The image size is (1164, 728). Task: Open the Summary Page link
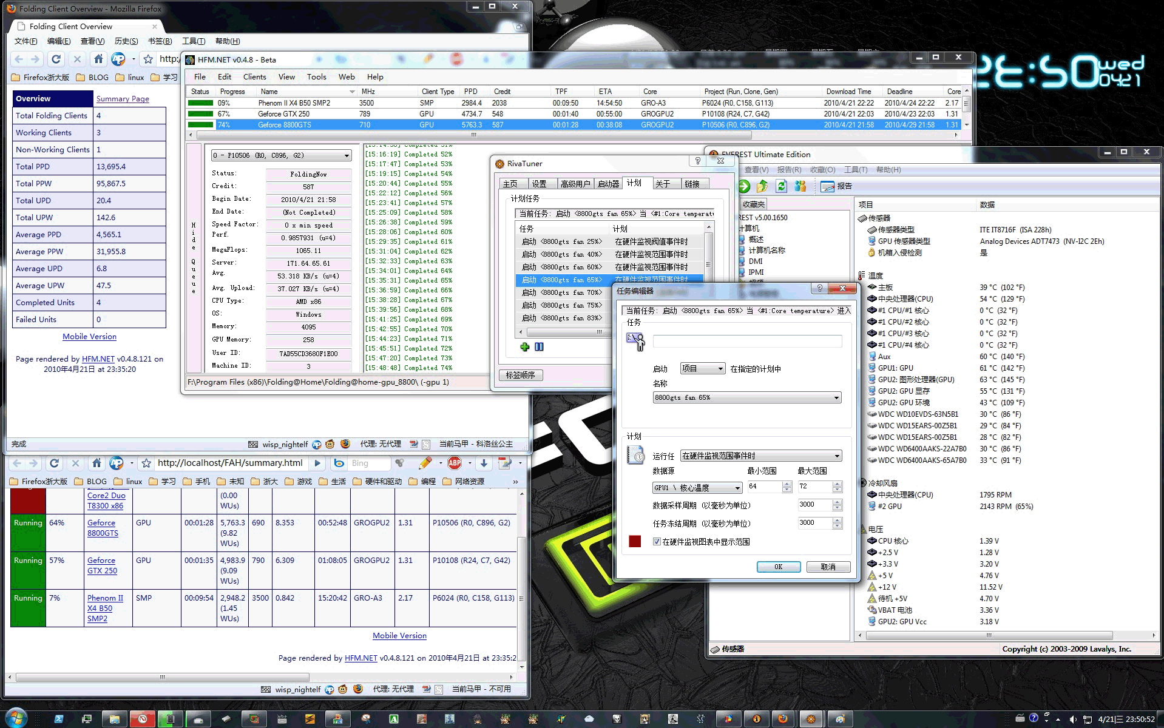pos(123,99)
